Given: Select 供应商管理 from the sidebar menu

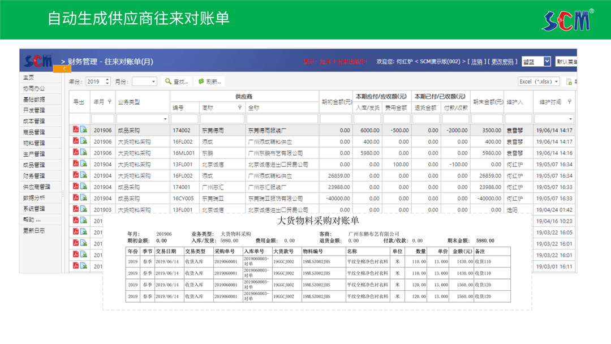Looking at the screenshot, I should click(36, 187).
